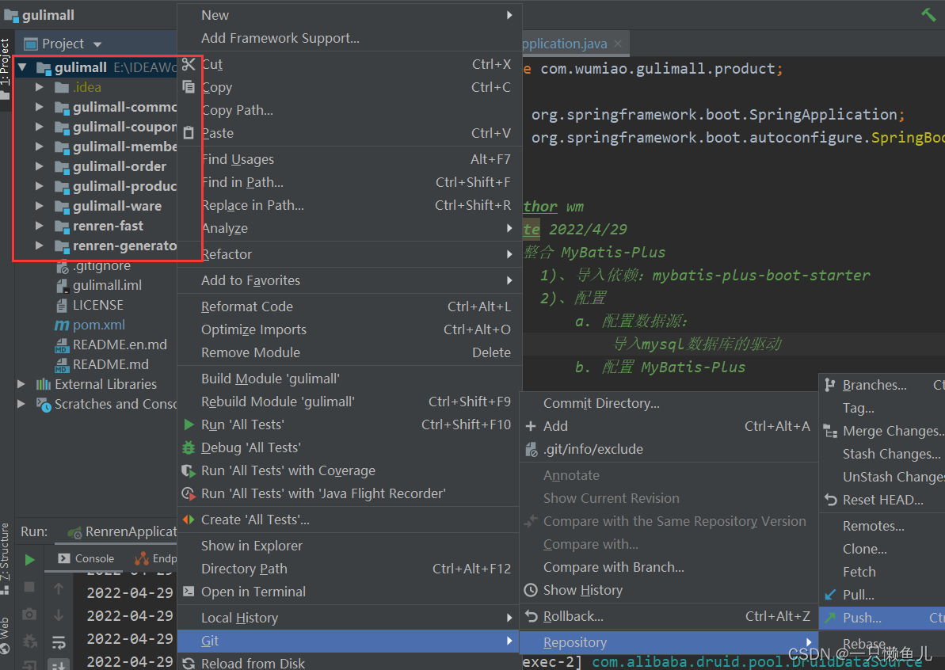Switch to the Console tab
The image size is (945, 670).
[86, 558]
